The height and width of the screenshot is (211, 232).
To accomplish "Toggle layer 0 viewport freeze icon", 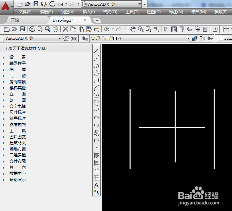I will [104, 38].
